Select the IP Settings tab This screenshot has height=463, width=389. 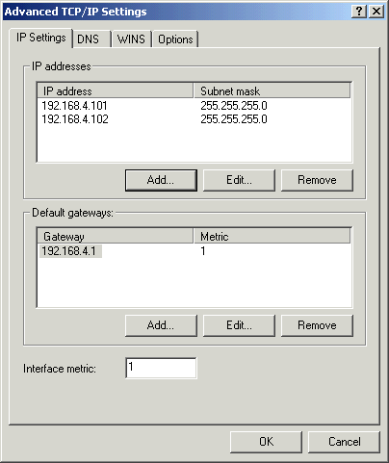[x=40, y=38]
